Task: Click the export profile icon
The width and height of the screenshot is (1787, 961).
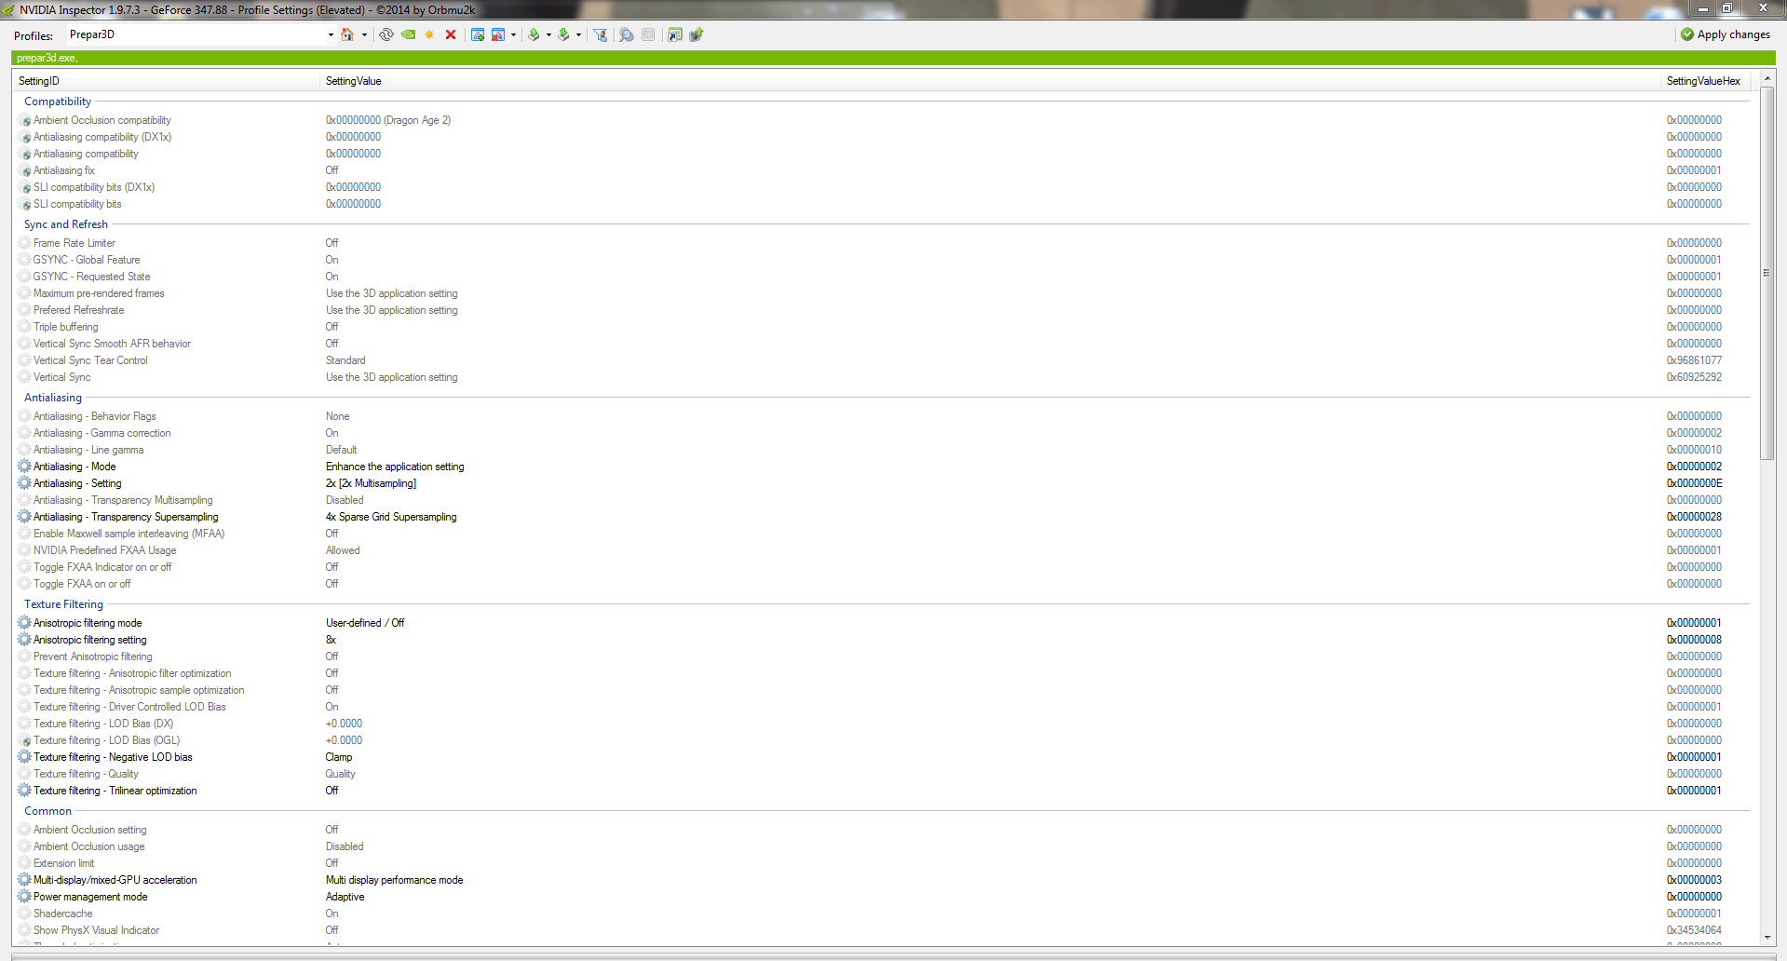Action: pos(534,34)
